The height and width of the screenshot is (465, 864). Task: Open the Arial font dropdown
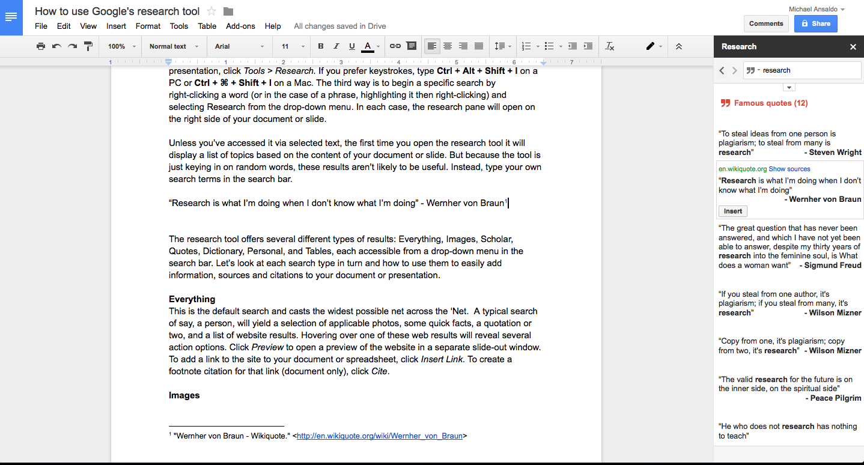(x=239, y=46)
